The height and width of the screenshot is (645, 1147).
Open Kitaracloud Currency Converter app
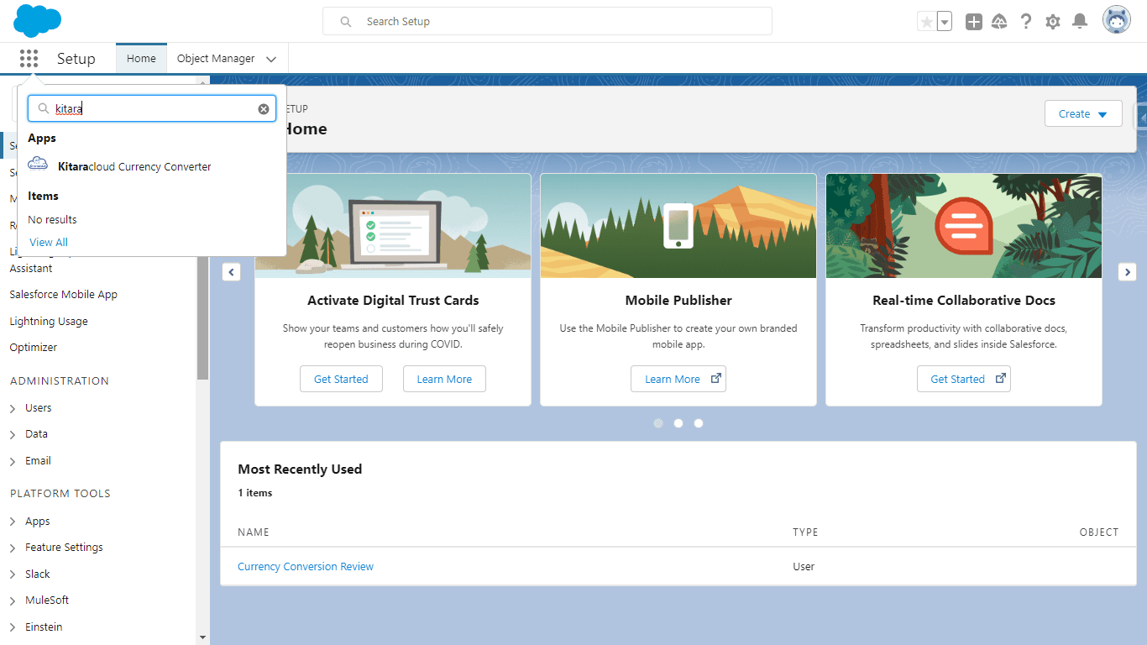tap(134, 166)
